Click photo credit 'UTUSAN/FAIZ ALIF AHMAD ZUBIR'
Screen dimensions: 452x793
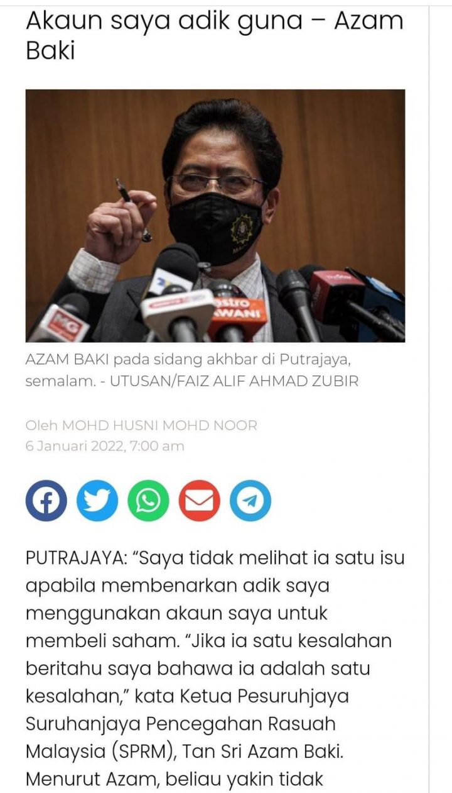pyautogui.click(x=234, y=382)
